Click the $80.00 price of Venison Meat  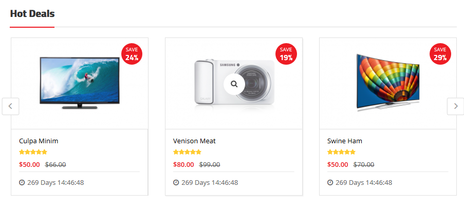(183, 165)
